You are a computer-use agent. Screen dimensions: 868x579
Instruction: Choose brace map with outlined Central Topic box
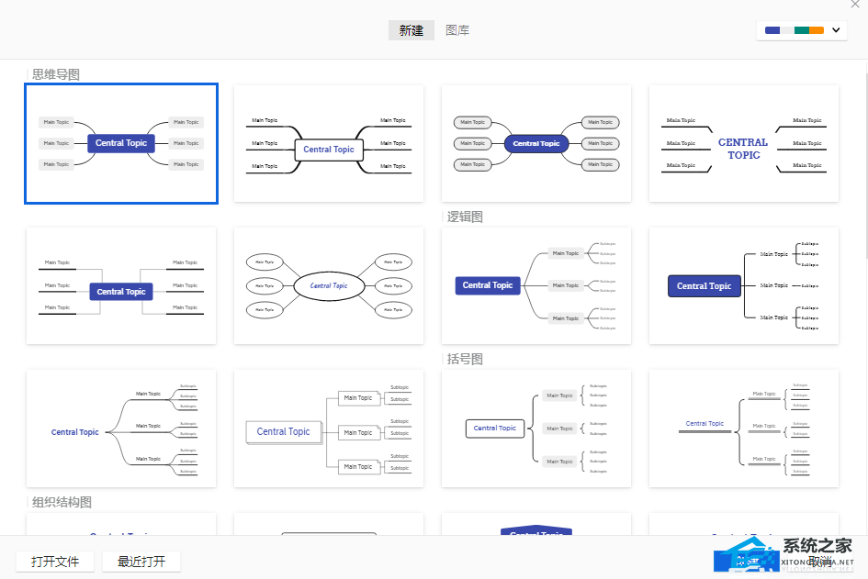point(536,429)
